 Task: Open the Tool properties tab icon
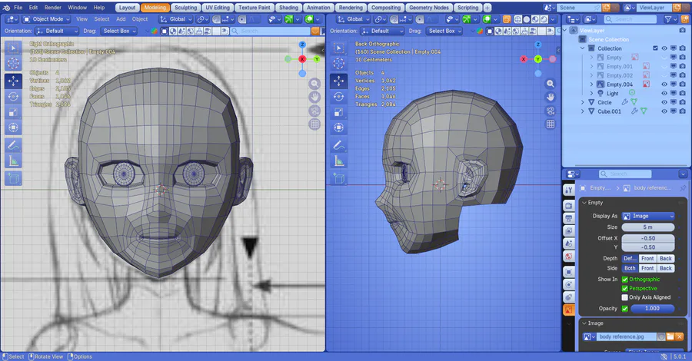[569, 190]
